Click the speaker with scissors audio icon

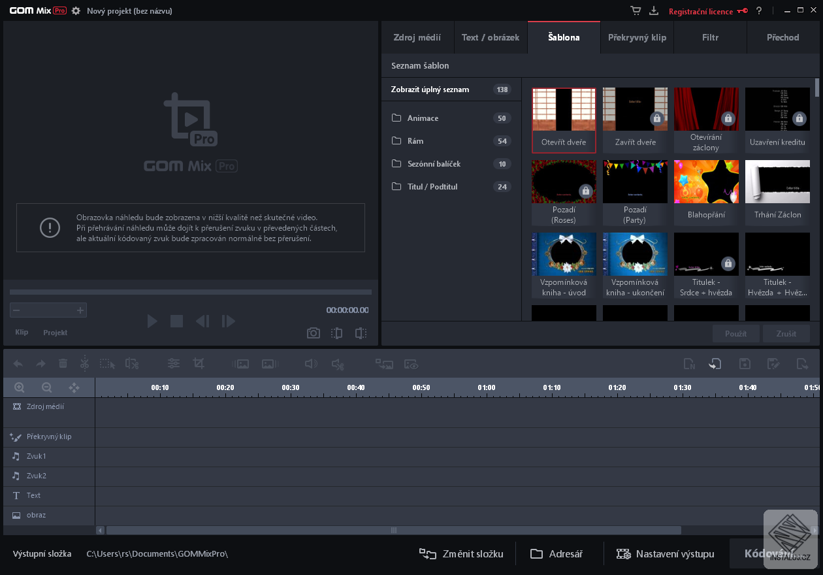click(x=337, y=364)
